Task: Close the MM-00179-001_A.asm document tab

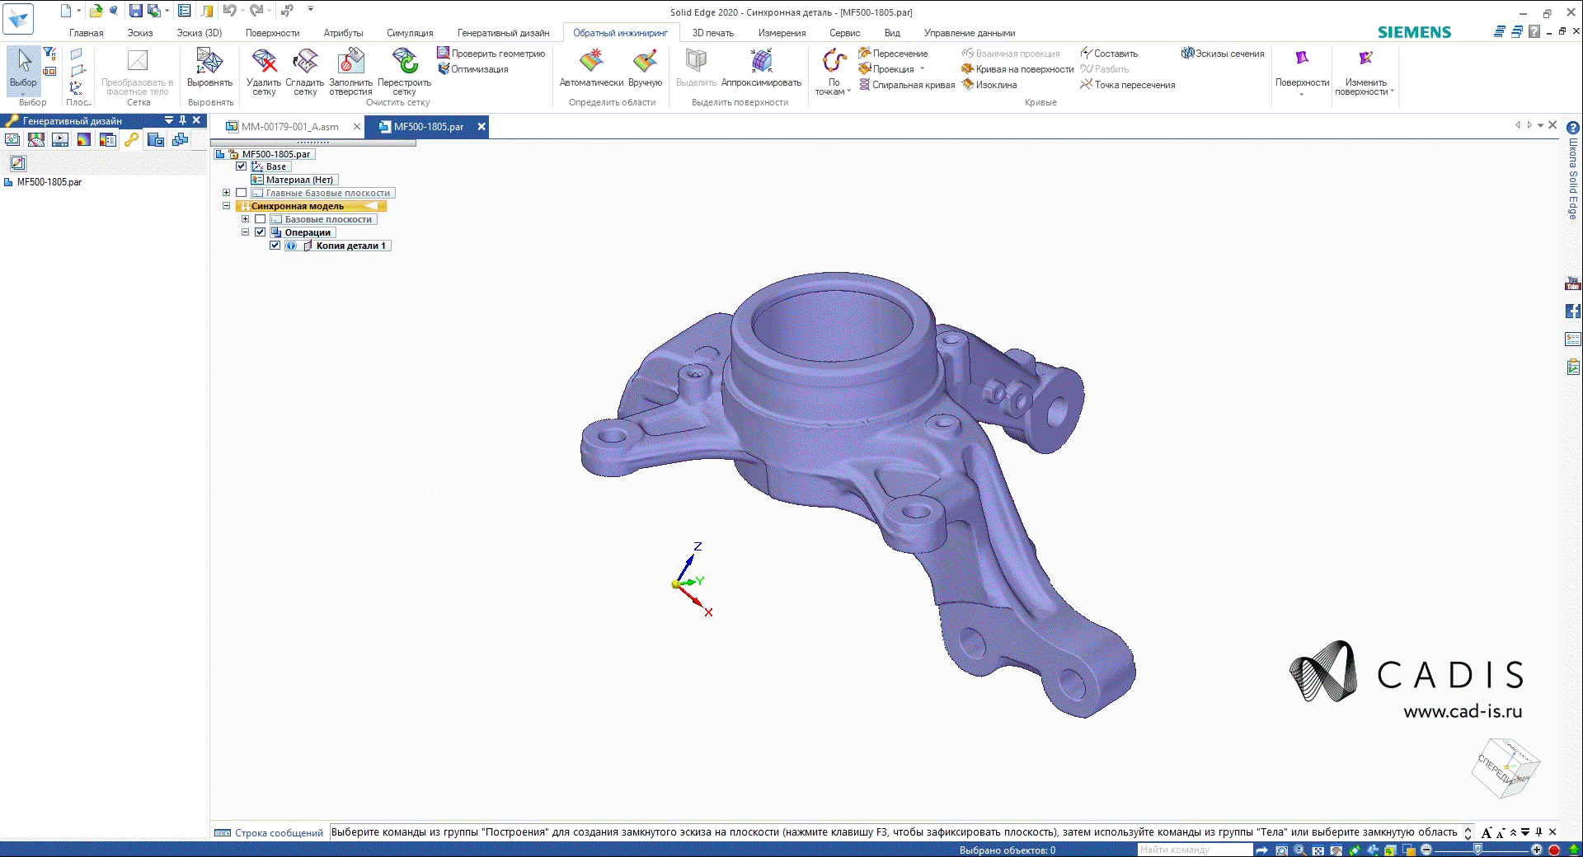Action: coord(357,127)
